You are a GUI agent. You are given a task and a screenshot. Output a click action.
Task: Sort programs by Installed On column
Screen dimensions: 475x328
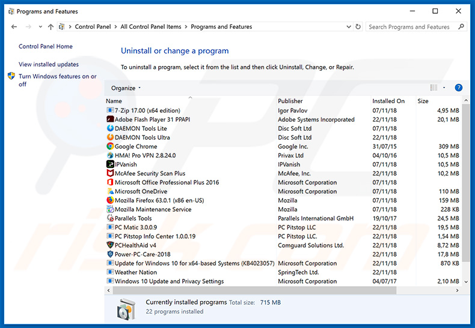[x=388, y=101]
